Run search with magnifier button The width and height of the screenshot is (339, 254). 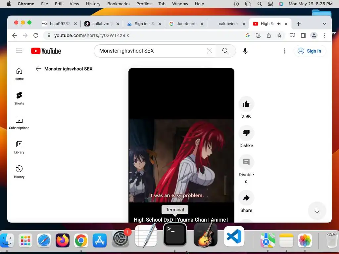click(x=225, y=51)
